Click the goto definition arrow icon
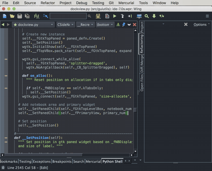This screenshot has width=212, height=171. [x=46, y=16]
